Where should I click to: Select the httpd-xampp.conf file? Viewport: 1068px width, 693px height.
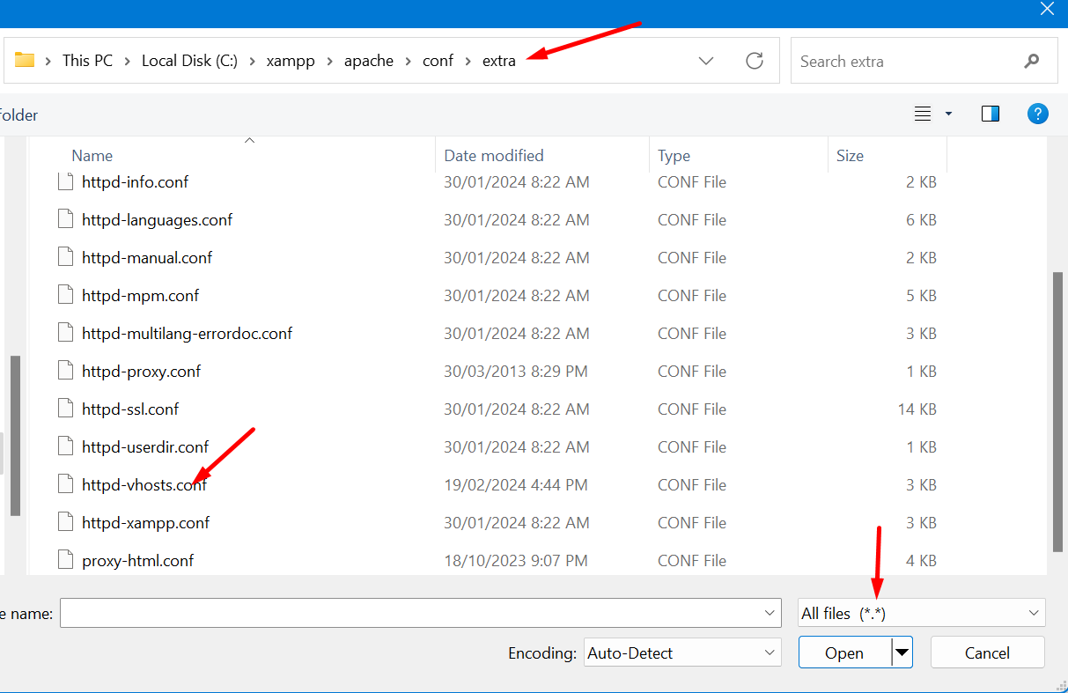(x=144, y=521)
